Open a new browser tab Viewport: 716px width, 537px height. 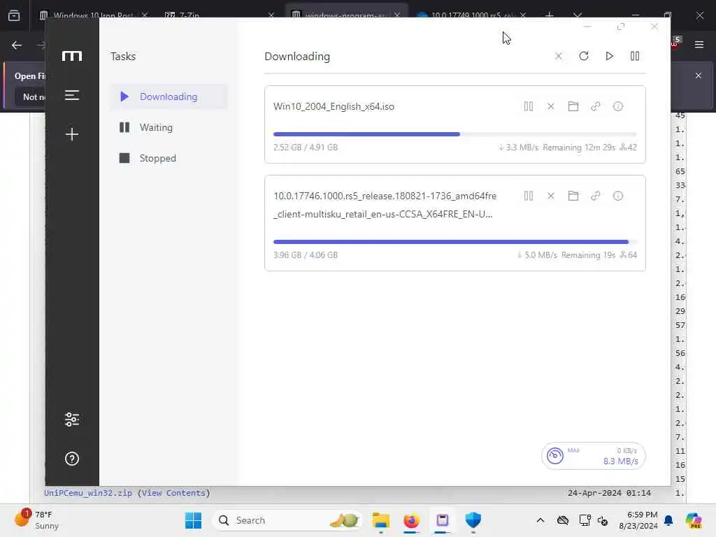(550, 15)
